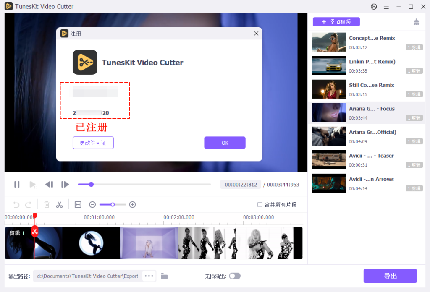
Task: Click the current time 00:00:22:812 field
Action: pyautogui.click(x=241, y=185)
